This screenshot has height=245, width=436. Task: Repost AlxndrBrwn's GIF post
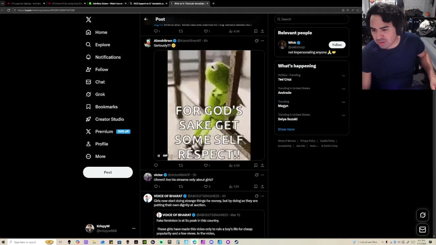coord(181,165)
